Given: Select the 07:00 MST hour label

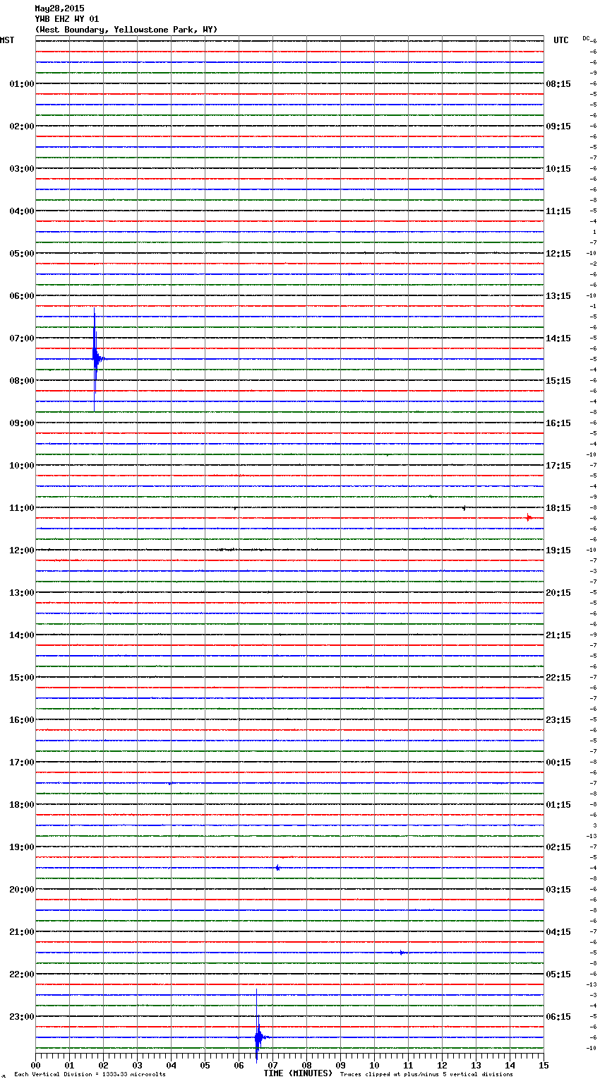Looking at the screenshot, I should pos(22,338).
